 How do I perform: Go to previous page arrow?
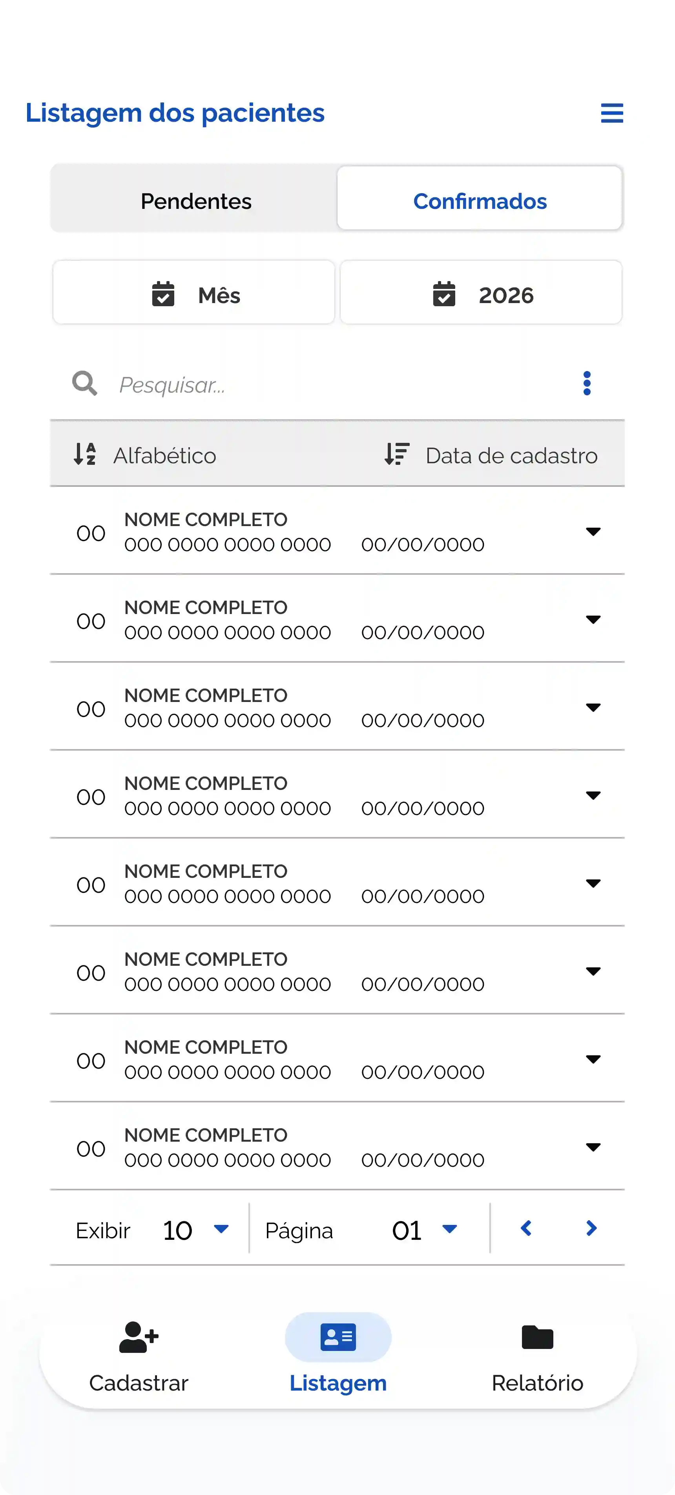click(526, 1228)
